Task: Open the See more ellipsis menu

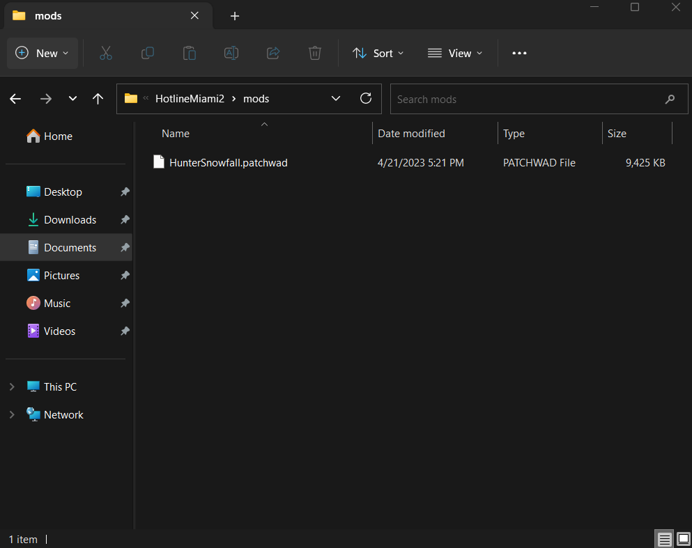Action: tap(519, 53)
